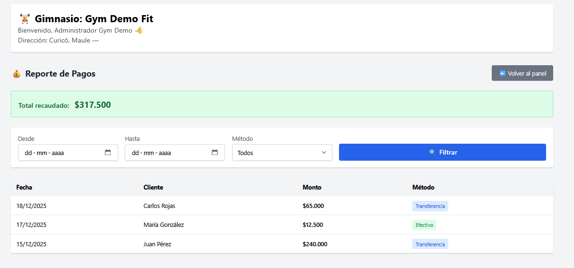Screen dimensions: 574x268
Task: Click inside the Hasta date field
Action: coord(164,153)
